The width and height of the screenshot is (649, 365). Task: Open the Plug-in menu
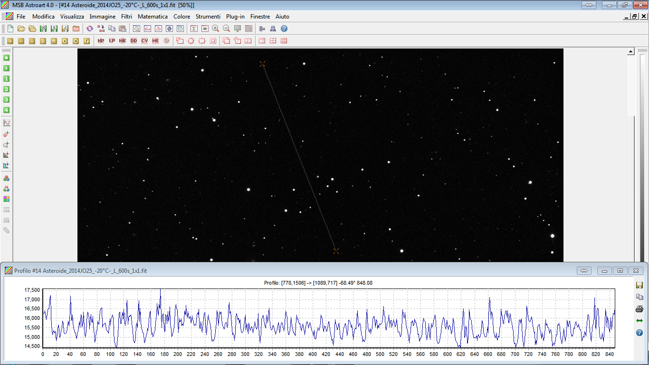[x=235, y=17]
